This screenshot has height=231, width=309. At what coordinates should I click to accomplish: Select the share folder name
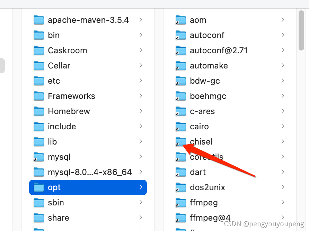[x=59, y=218]
